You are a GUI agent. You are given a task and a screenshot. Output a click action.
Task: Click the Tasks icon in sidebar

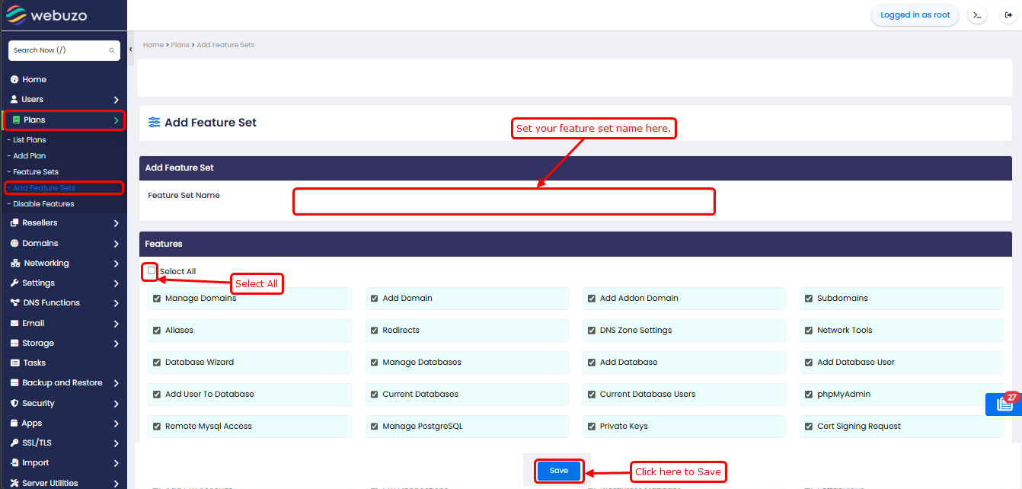pyautogui.click(x=14, y=363)
